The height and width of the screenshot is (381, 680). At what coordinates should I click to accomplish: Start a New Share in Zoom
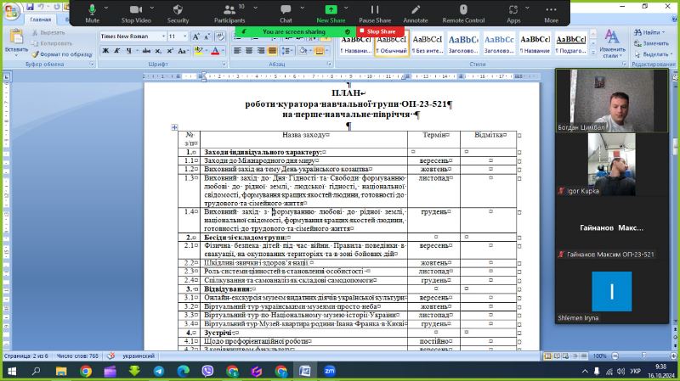(x=331, y=14)
